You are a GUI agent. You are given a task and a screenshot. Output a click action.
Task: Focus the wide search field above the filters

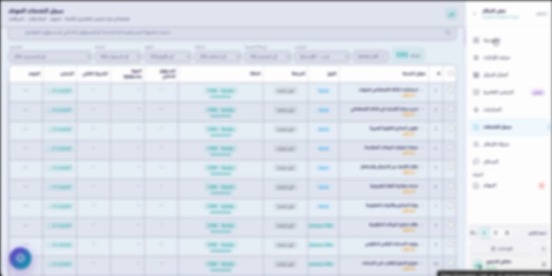[232, 33]
